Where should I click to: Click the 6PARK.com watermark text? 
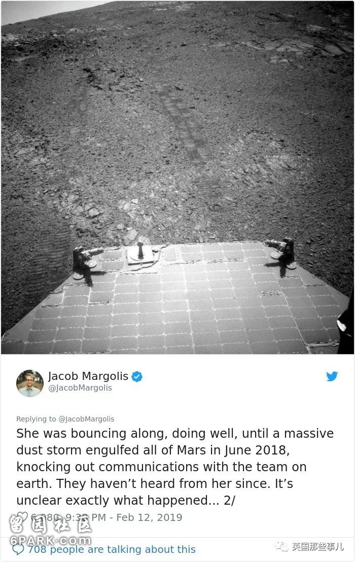tap(51, 540)
